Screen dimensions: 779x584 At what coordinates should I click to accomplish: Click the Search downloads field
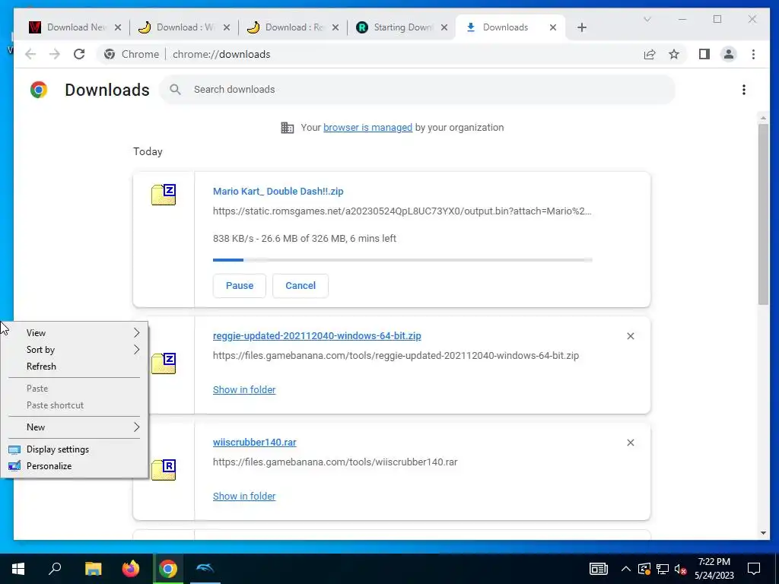tap(418, 90)
